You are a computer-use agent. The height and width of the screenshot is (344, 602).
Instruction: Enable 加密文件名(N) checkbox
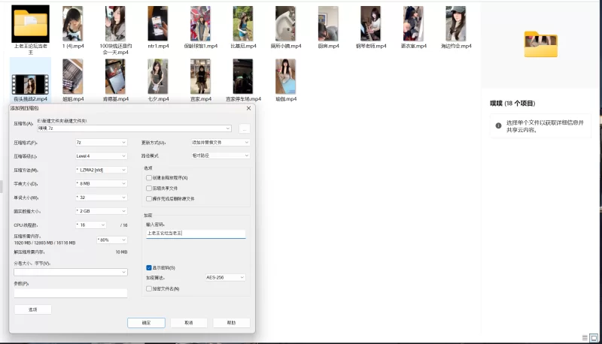tap(149, 288)
